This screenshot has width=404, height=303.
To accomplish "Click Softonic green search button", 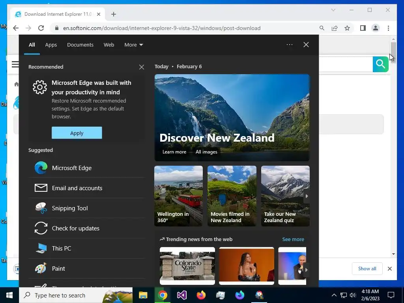I will (x=381, y=64).
